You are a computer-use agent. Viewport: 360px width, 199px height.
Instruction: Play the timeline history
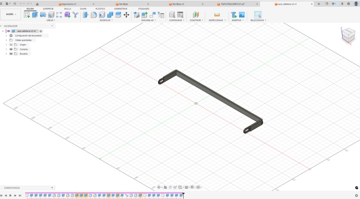[10, 195]
